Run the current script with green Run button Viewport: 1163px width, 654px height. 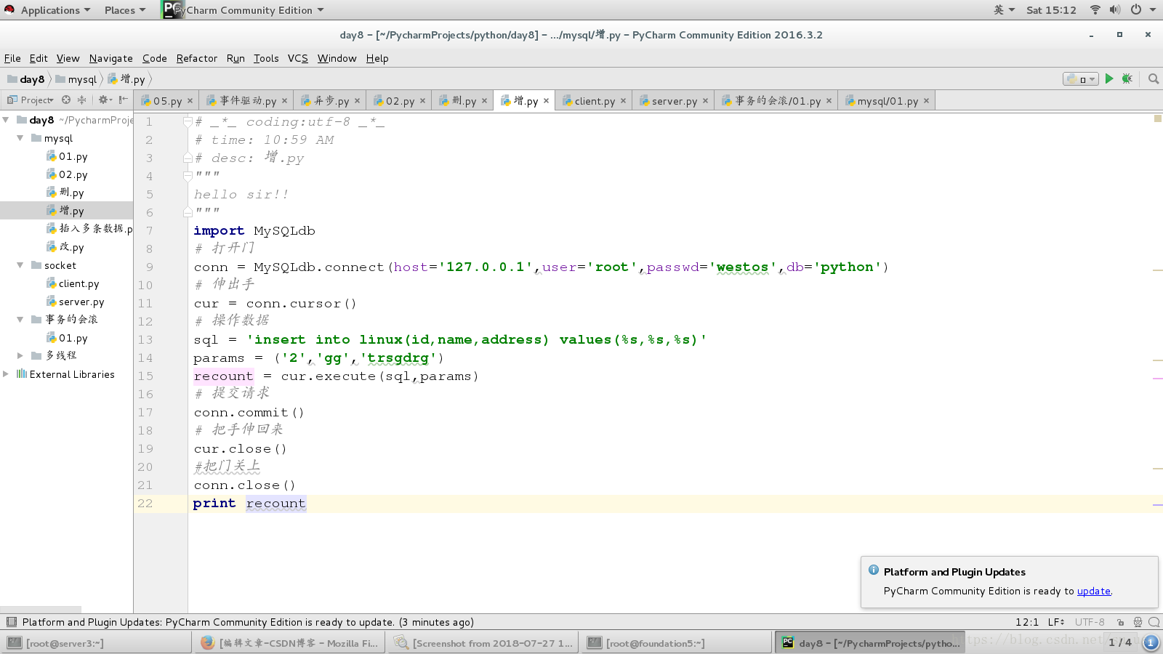click(x=1109, y=78)
